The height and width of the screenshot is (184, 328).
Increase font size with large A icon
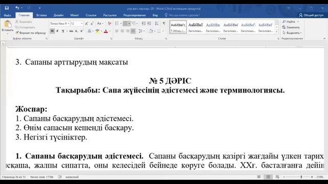point(87,24)
